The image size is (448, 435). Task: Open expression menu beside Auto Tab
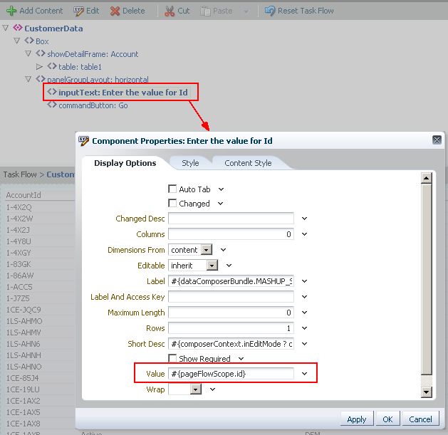[x=221, y=189]
